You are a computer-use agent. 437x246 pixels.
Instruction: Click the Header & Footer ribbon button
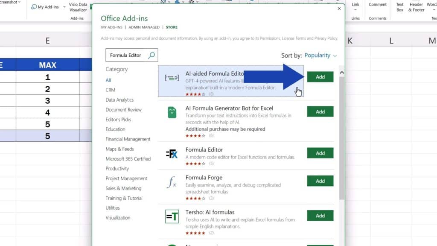(417, 7)
